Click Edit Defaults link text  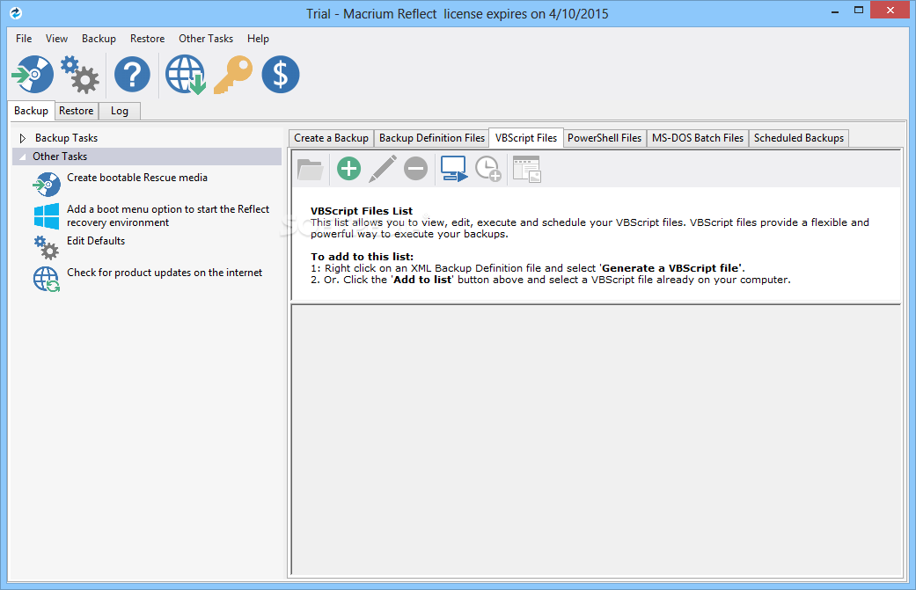[x=96, y=240]
